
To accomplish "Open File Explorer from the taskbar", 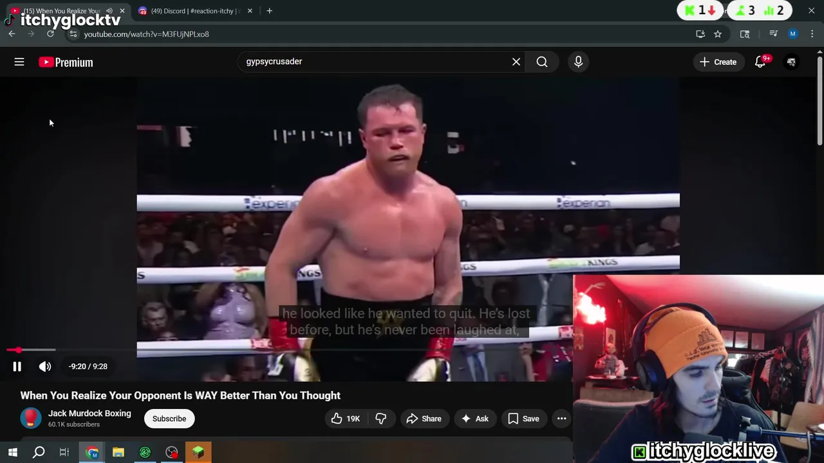I will 118,452.
